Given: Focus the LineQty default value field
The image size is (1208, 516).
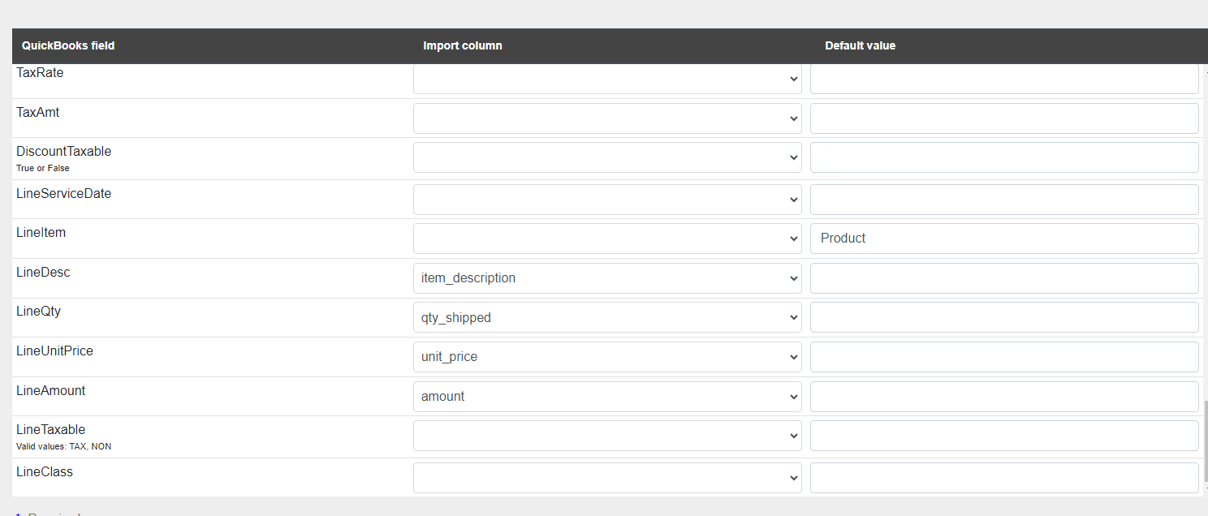Looking at the screenshot, I should click(1004, 317).
